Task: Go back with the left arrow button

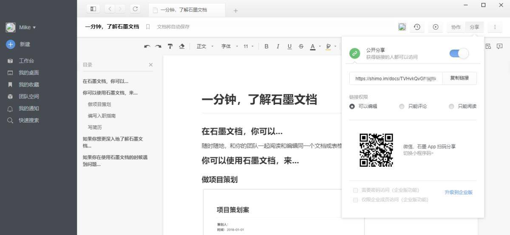Action: click(110, 9)
